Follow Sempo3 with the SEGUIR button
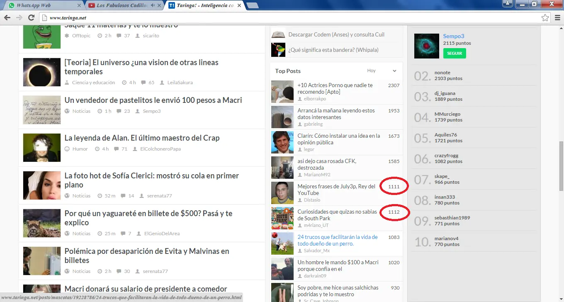Viewport: 564px width, 302px height. [455, 53]
